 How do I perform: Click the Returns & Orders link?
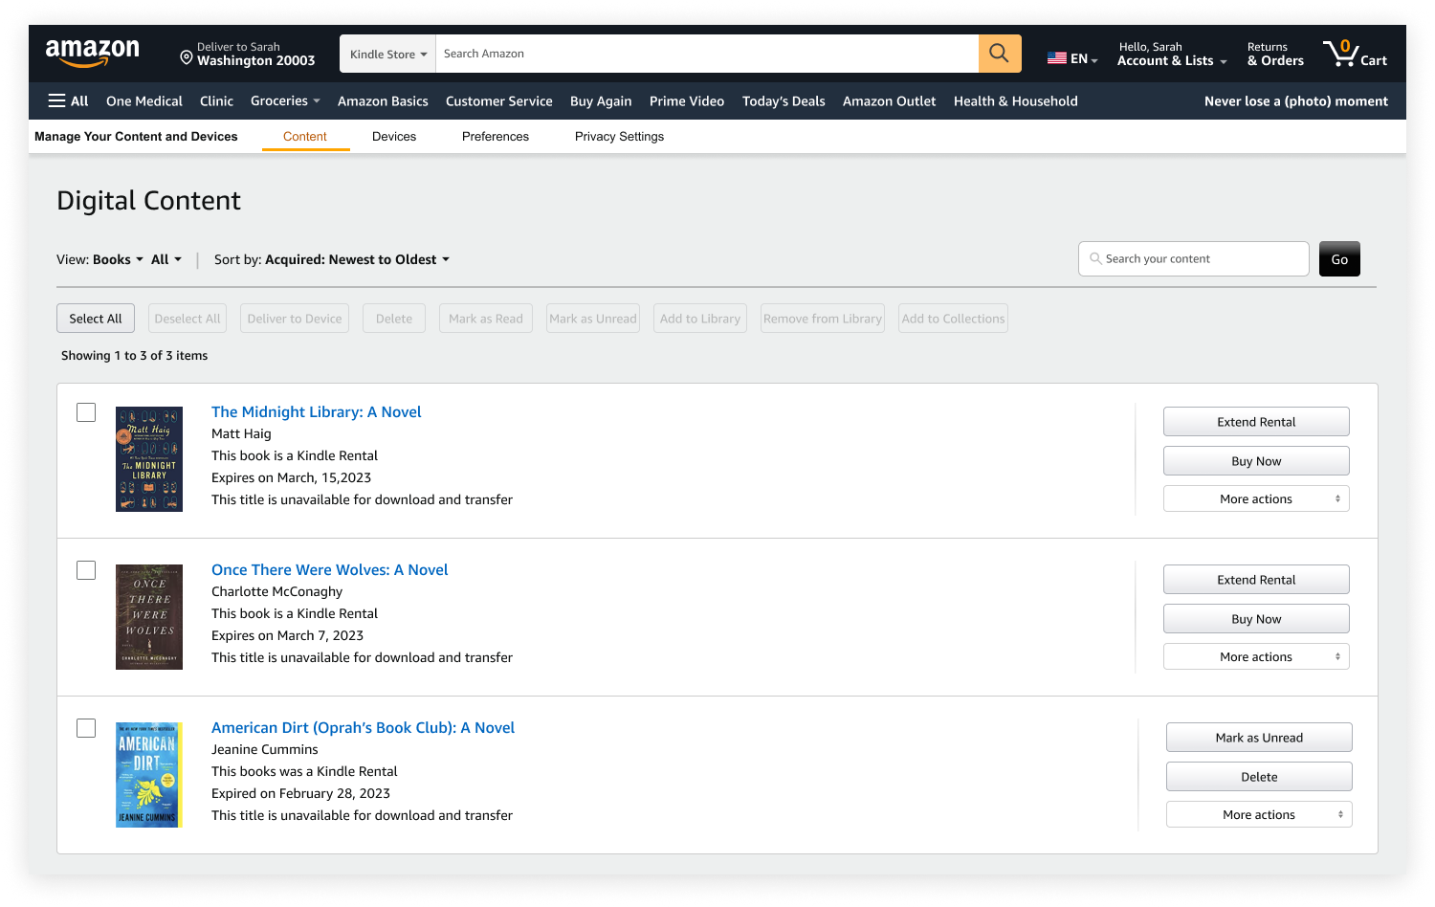1275,54
